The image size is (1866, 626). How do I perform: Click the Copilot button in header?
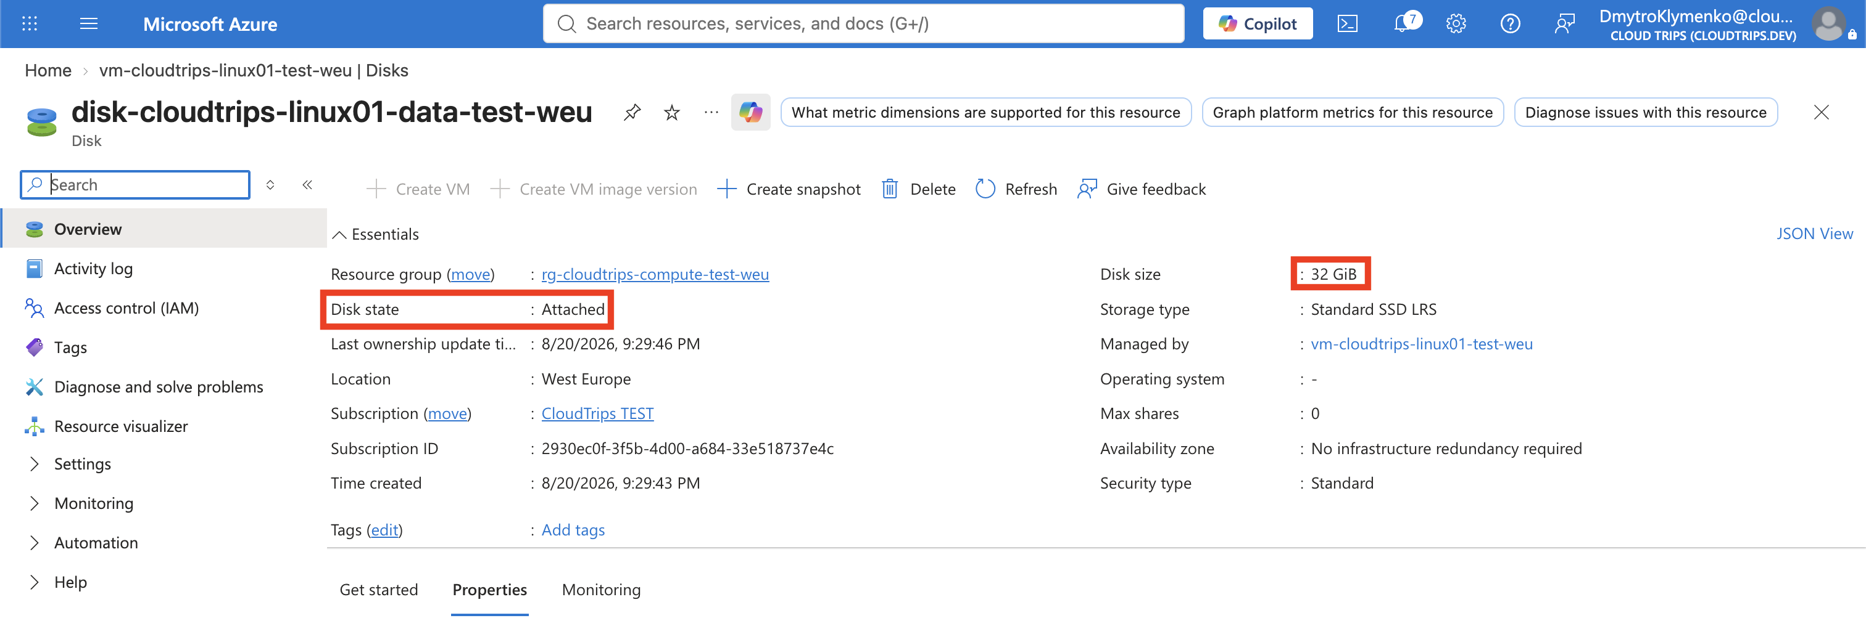coord(1258,24)
